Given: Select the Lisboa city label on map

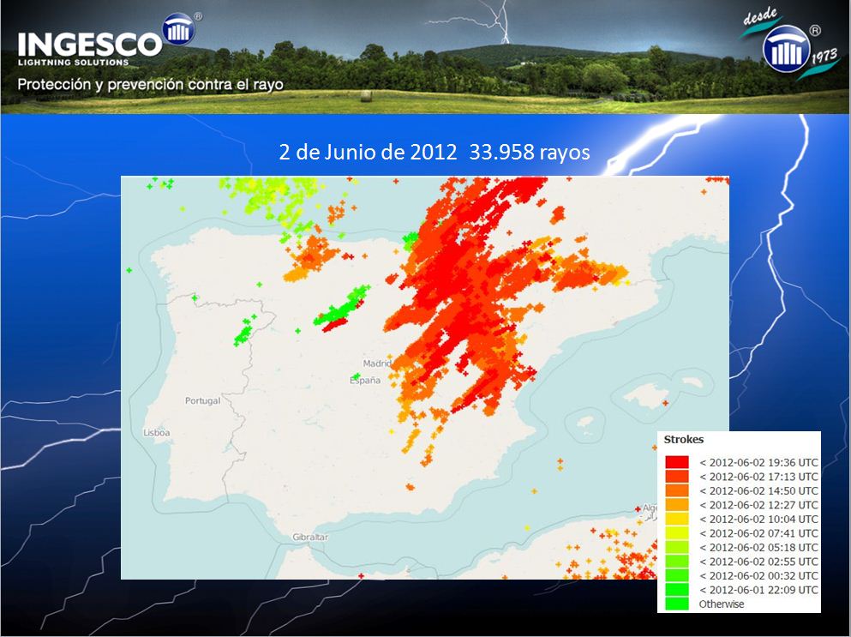Looking at the screenshot, I should coord(156,433).
